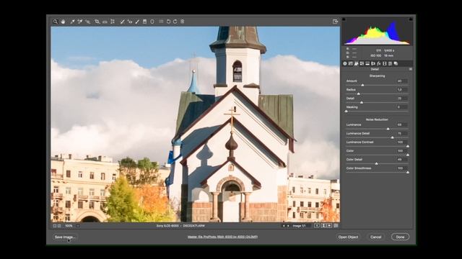The height and width of the screenshot is (259, 462).
Task: Select the Targeted Adjustment tool
Action: pyautogui.click(x=88, y=22)
